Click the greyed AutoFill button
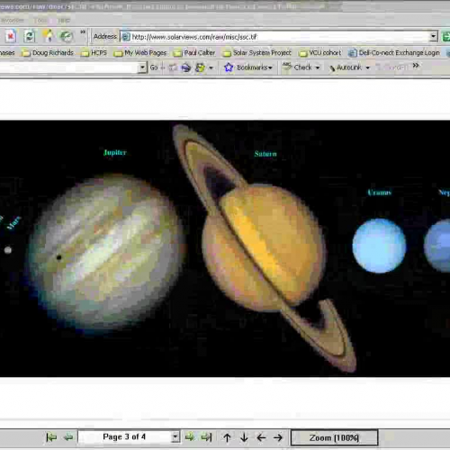The width and height of the screenshot is (450, 450). pos(391,67)
